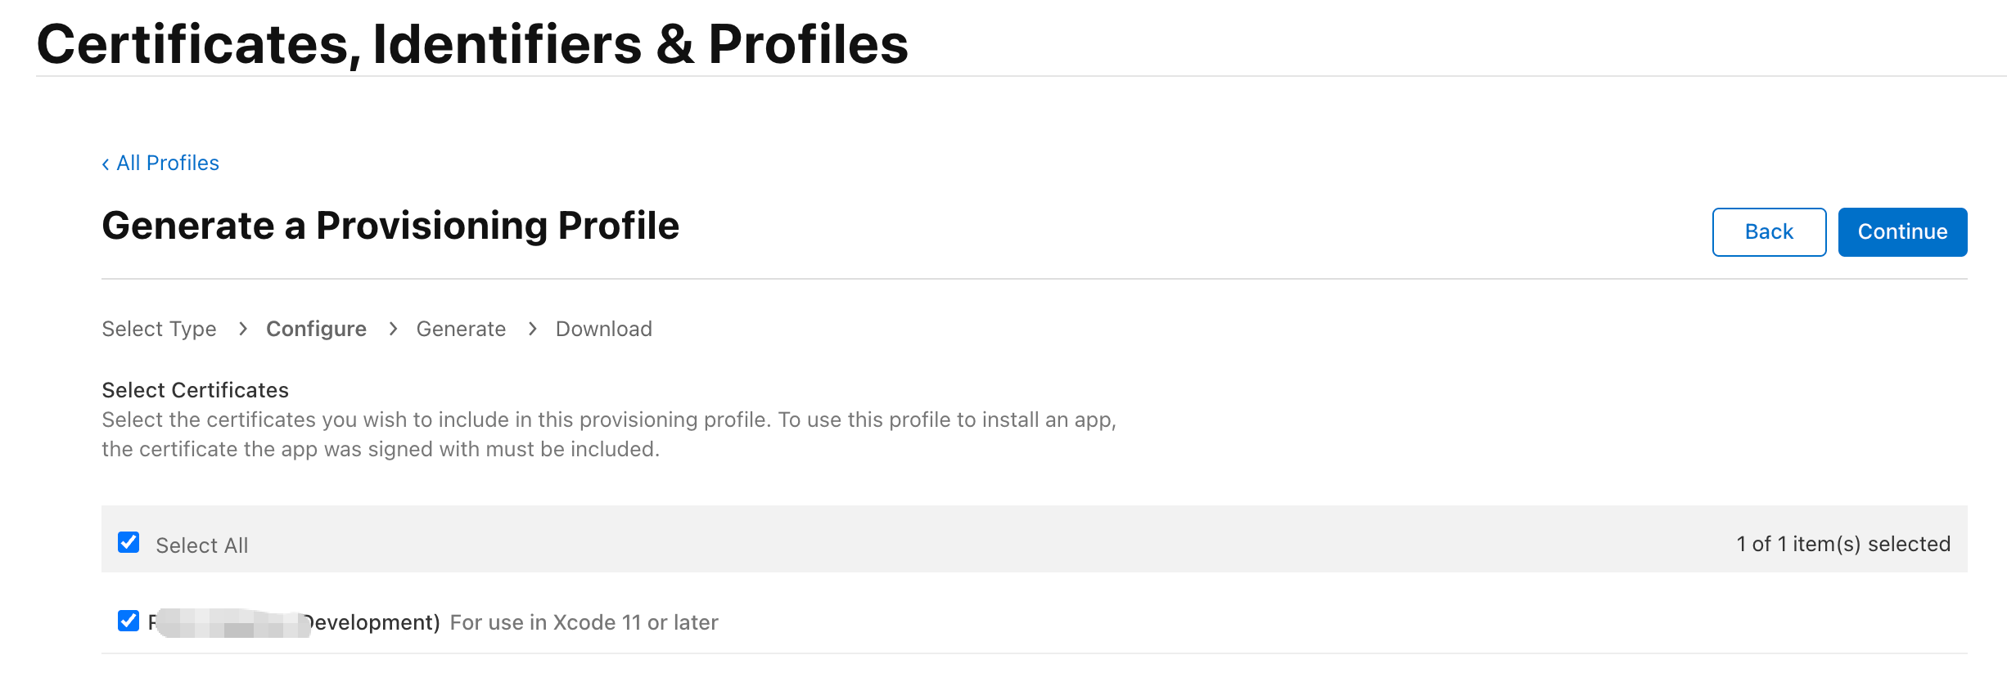Click the Select All label text

(201, 545)
